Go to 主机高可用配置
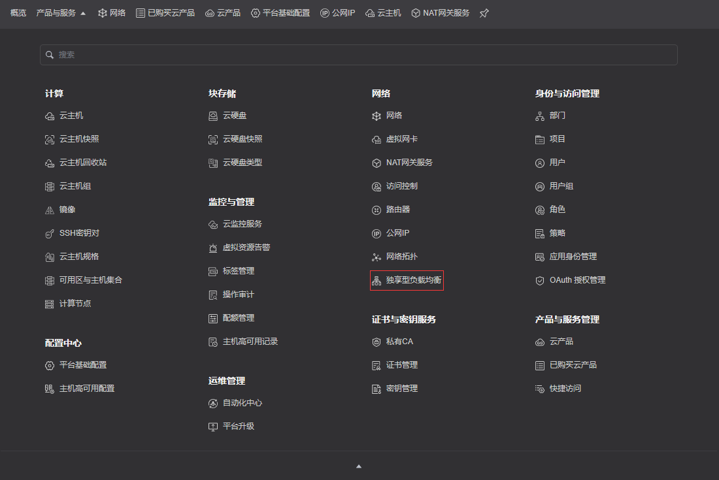The width and height of the screenshot is (719, 480). click(x=86, y=389)
